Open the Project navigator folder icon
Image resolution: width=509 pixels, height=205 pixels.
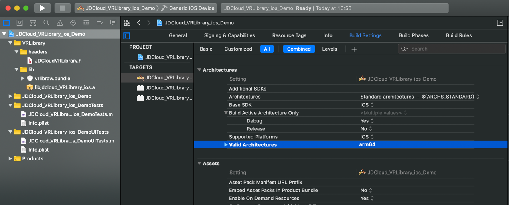click(x=6, y=23)
